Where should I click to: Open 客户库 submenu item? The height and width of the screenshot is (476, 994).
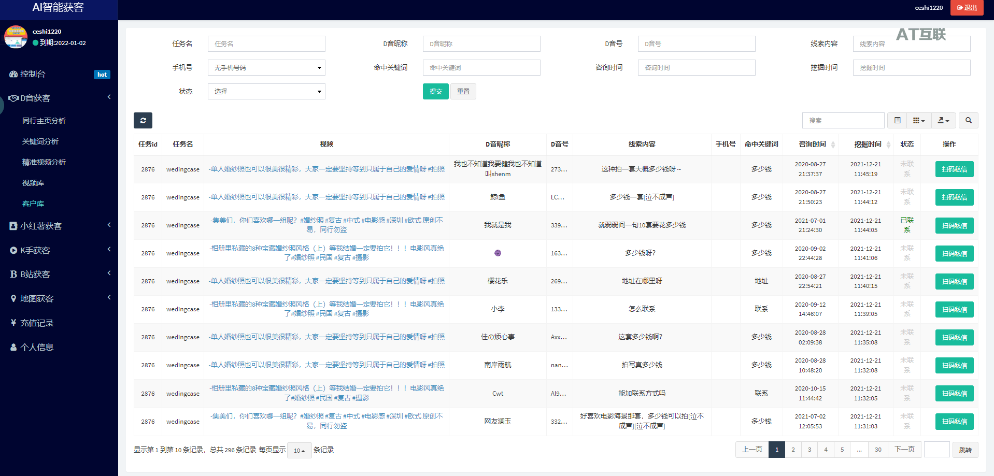point(33,204)
